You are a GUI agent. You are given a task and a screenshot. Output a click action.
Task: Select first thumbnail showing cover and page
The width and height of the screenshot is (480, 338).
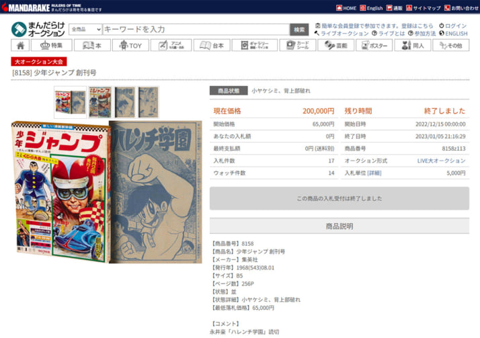[70, 102]
